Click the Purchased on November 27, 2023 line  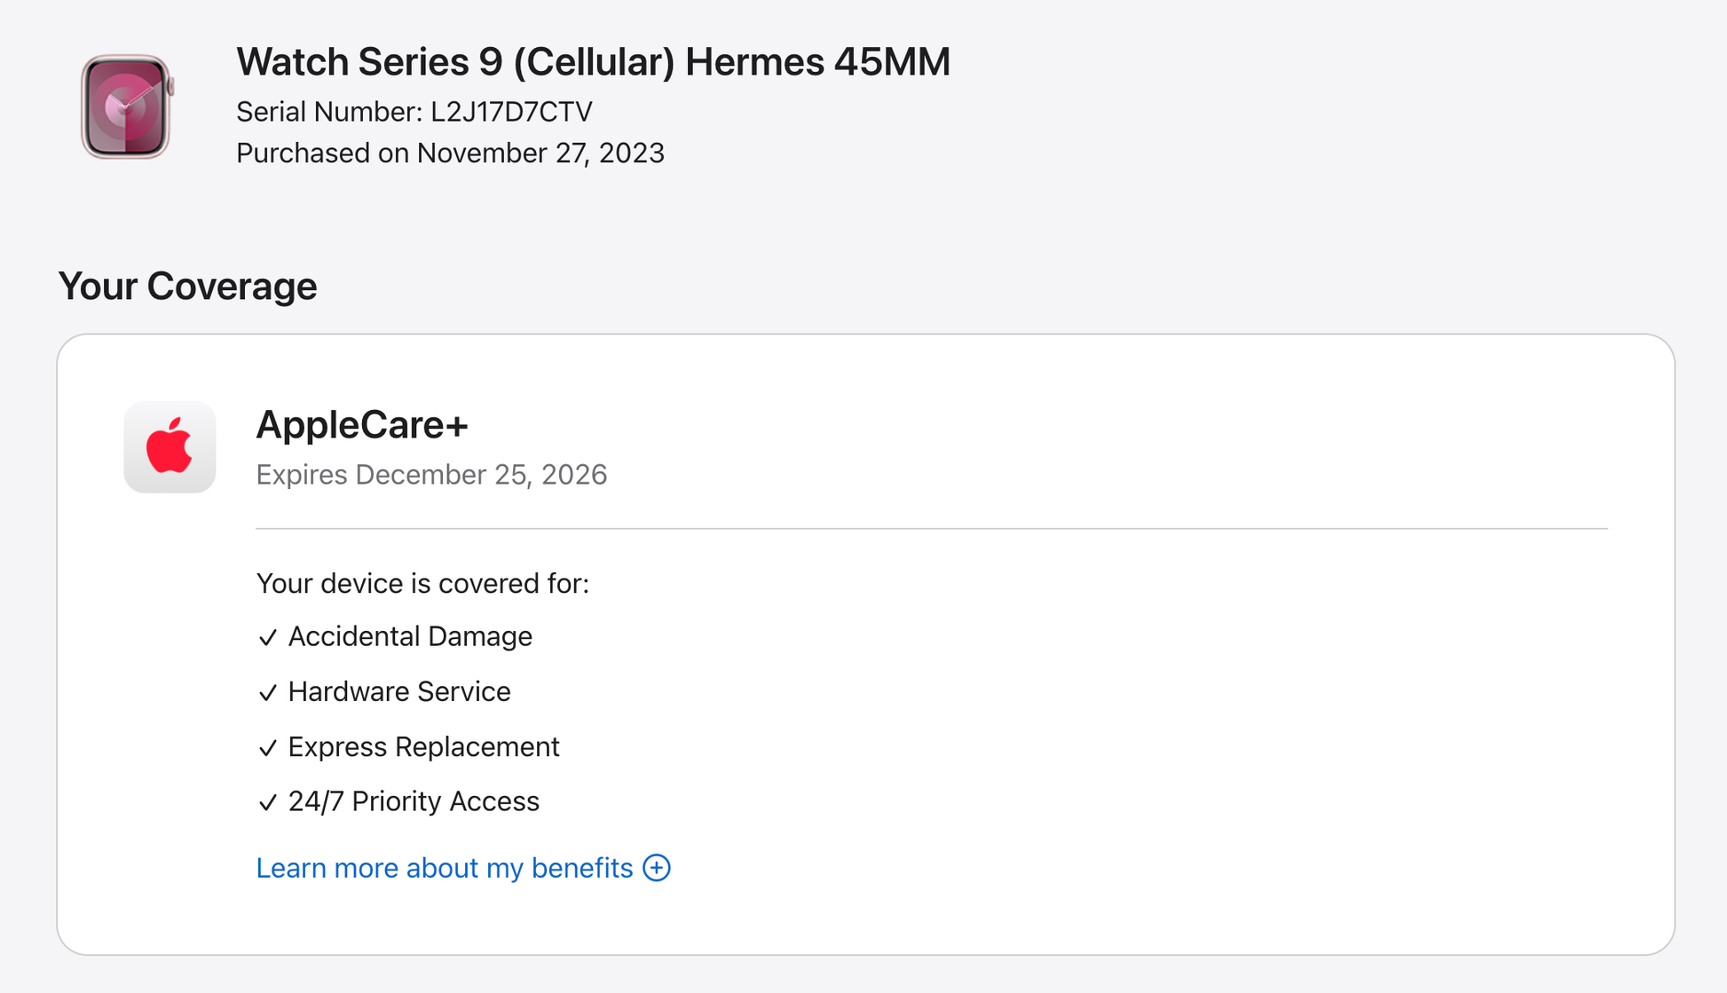[450, 153]
